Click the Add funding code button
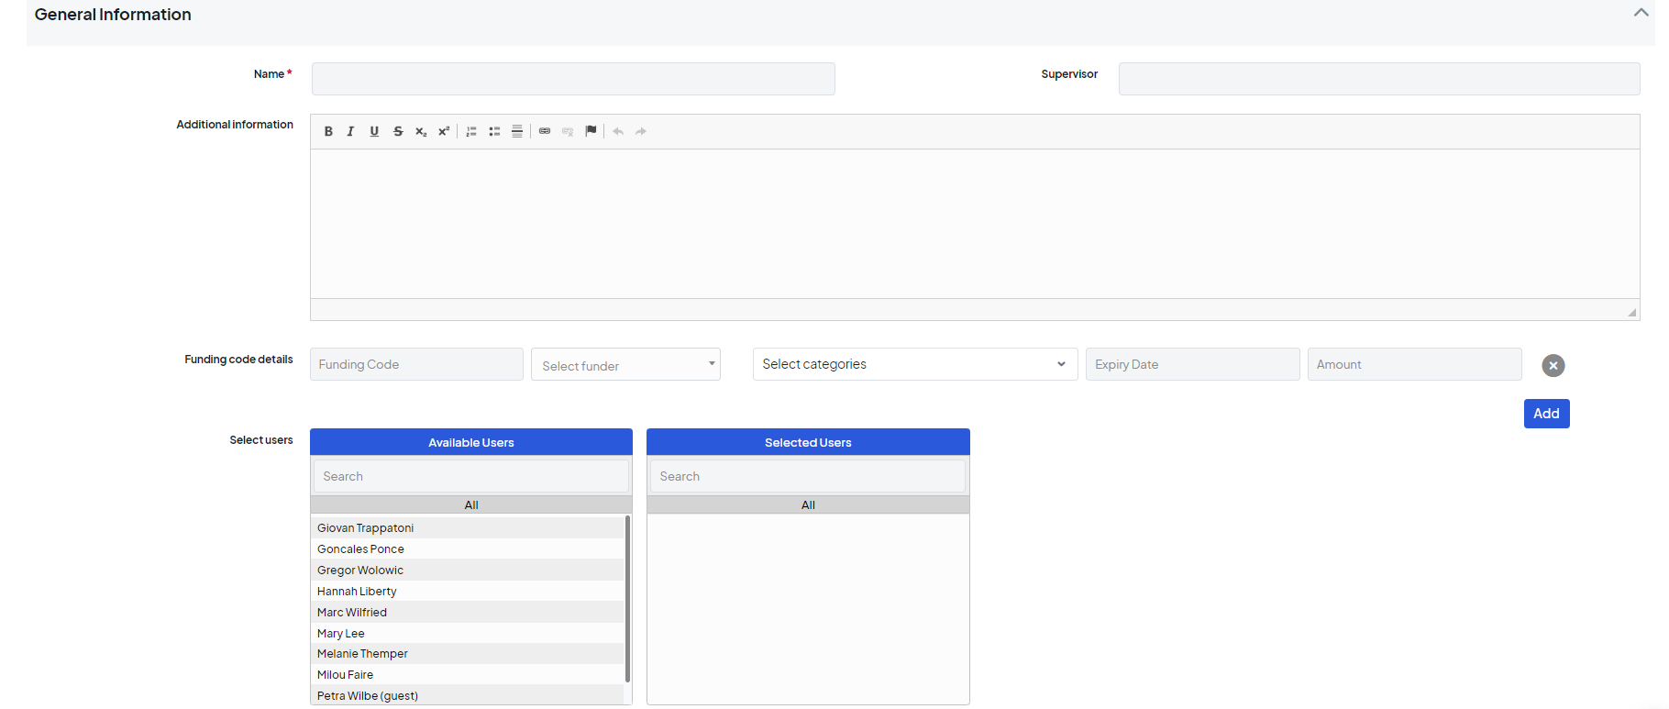Image resolution: width=1669 pixels, height=709 pixels. pyautogui.click(x=1546, y=414)
